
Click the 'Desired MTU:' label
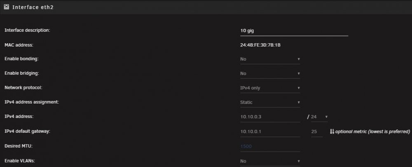(19, 146)
